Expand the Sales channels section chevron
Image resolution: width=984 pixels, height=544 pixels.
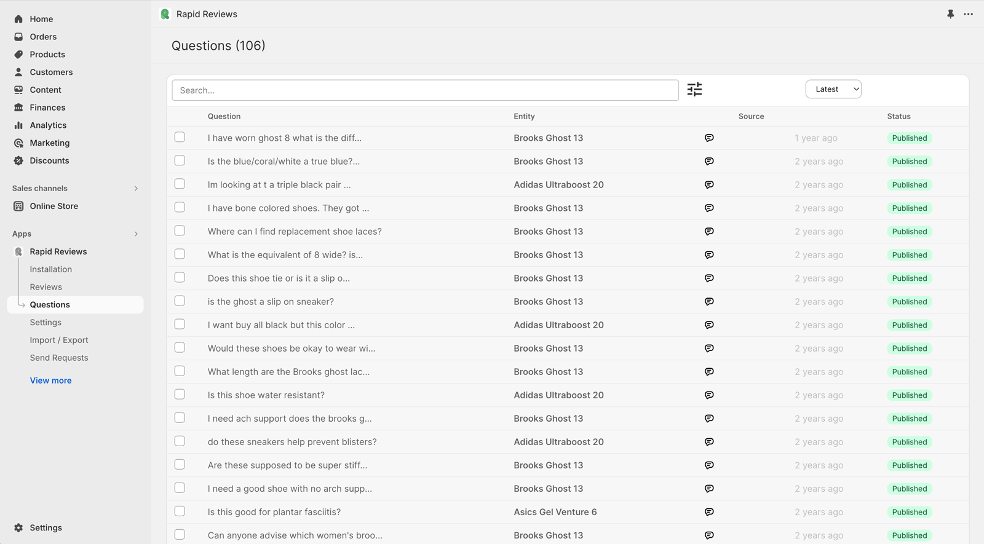136,189
